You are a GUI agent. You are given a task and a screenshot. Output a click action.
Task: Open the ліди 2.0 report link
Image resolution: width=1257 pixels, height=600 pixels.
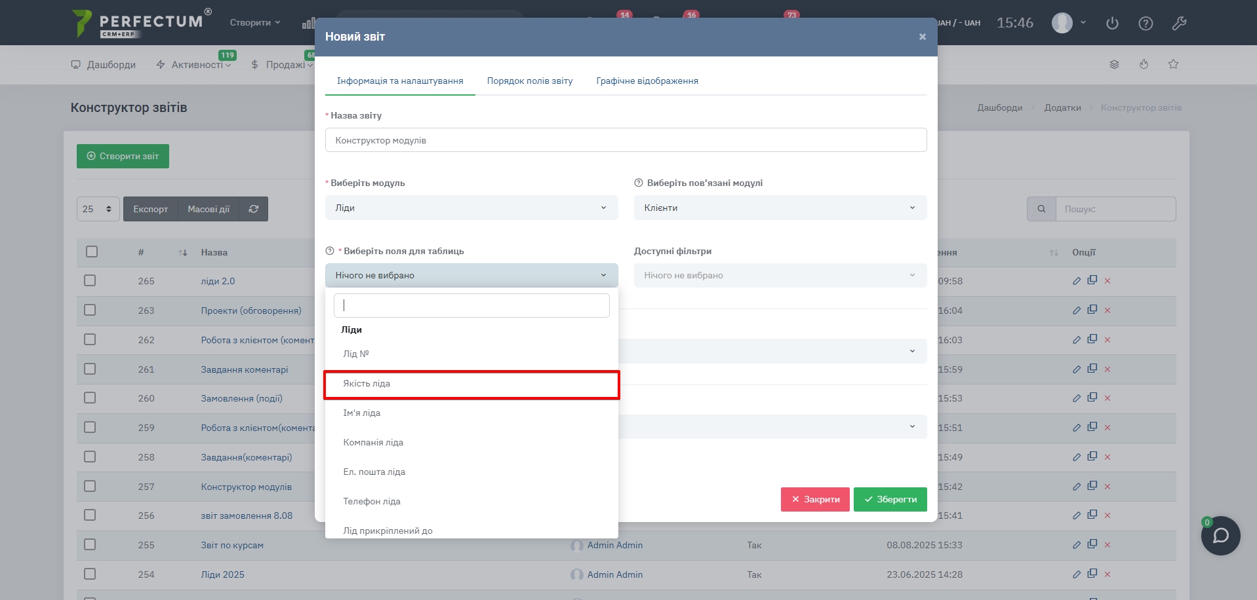point(218,281)
